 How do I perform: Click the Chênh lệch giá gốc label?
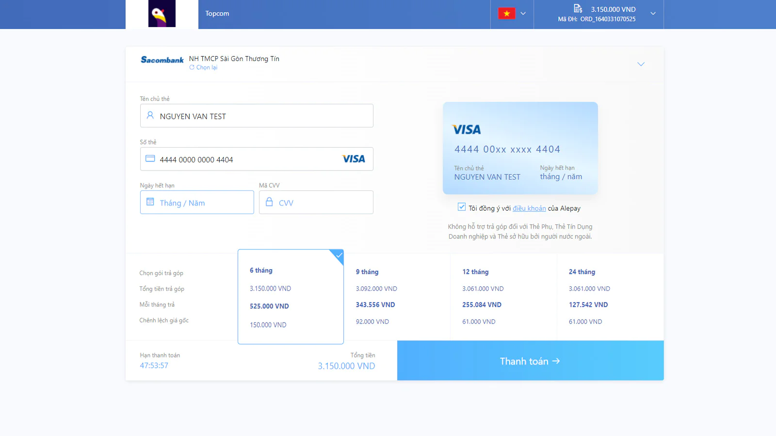(x=164, y=320)
